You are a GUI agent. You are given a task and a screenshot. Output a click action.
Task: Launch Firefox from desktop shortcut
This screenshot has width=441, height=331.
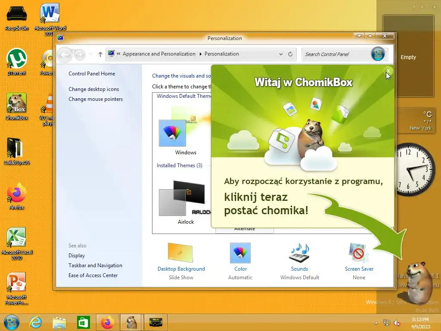(x=17, y=196)
